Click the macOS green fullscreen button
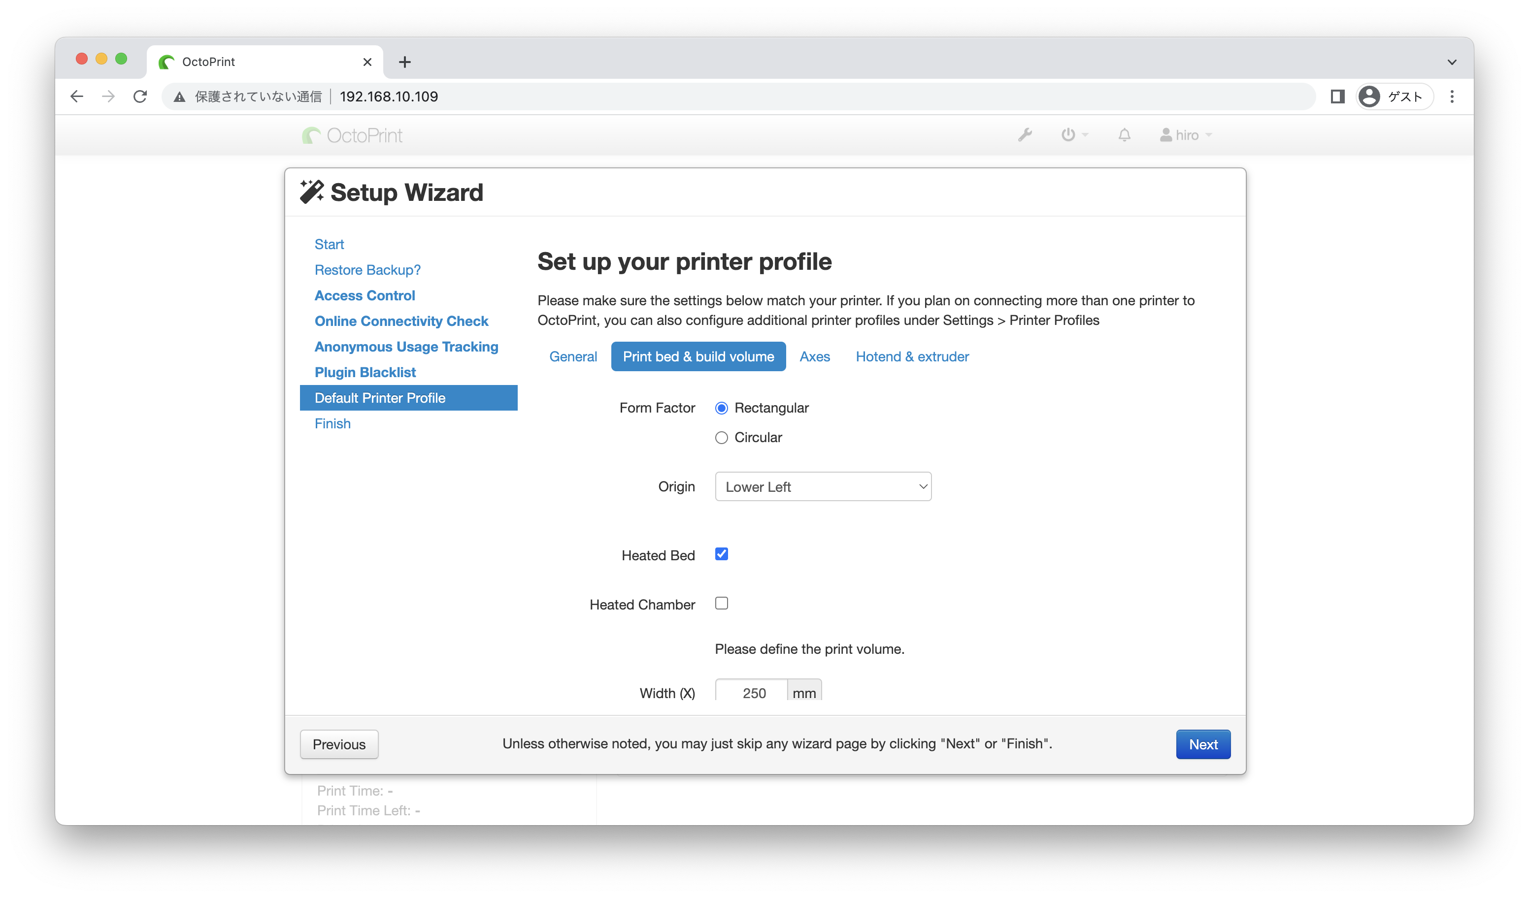This screenshot has height=898, width=1529. (x=121, y=59)
